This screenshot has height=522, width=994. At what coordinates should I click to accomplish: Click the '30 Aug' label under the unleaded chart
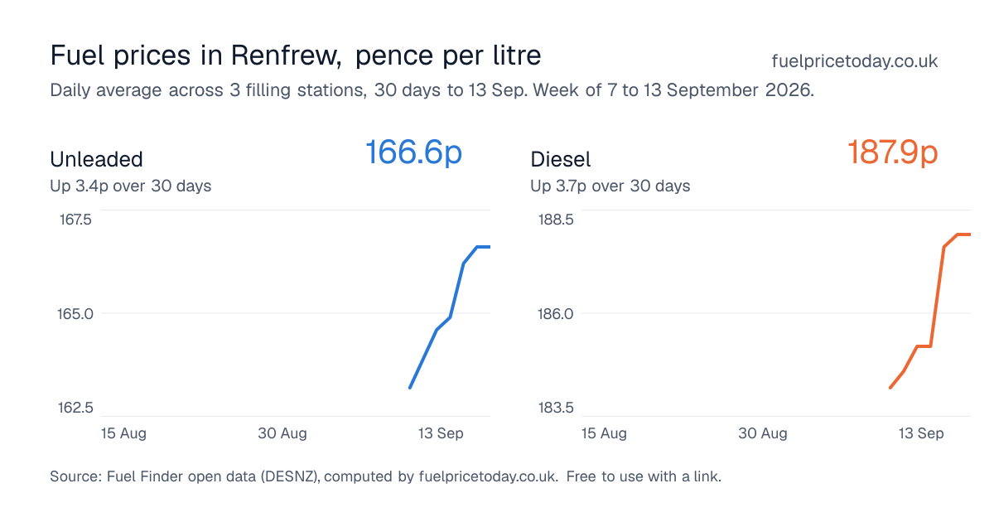pyautogui.click(x=282, y=433)
